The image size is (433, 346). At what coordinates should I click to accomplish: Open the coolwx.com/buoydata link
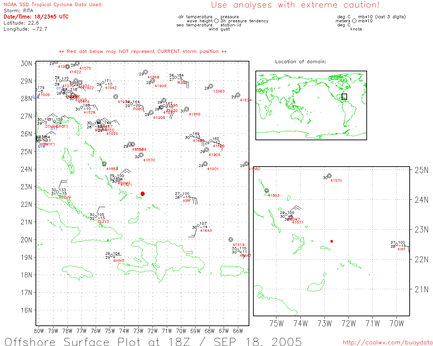click(x=387, y=342)
